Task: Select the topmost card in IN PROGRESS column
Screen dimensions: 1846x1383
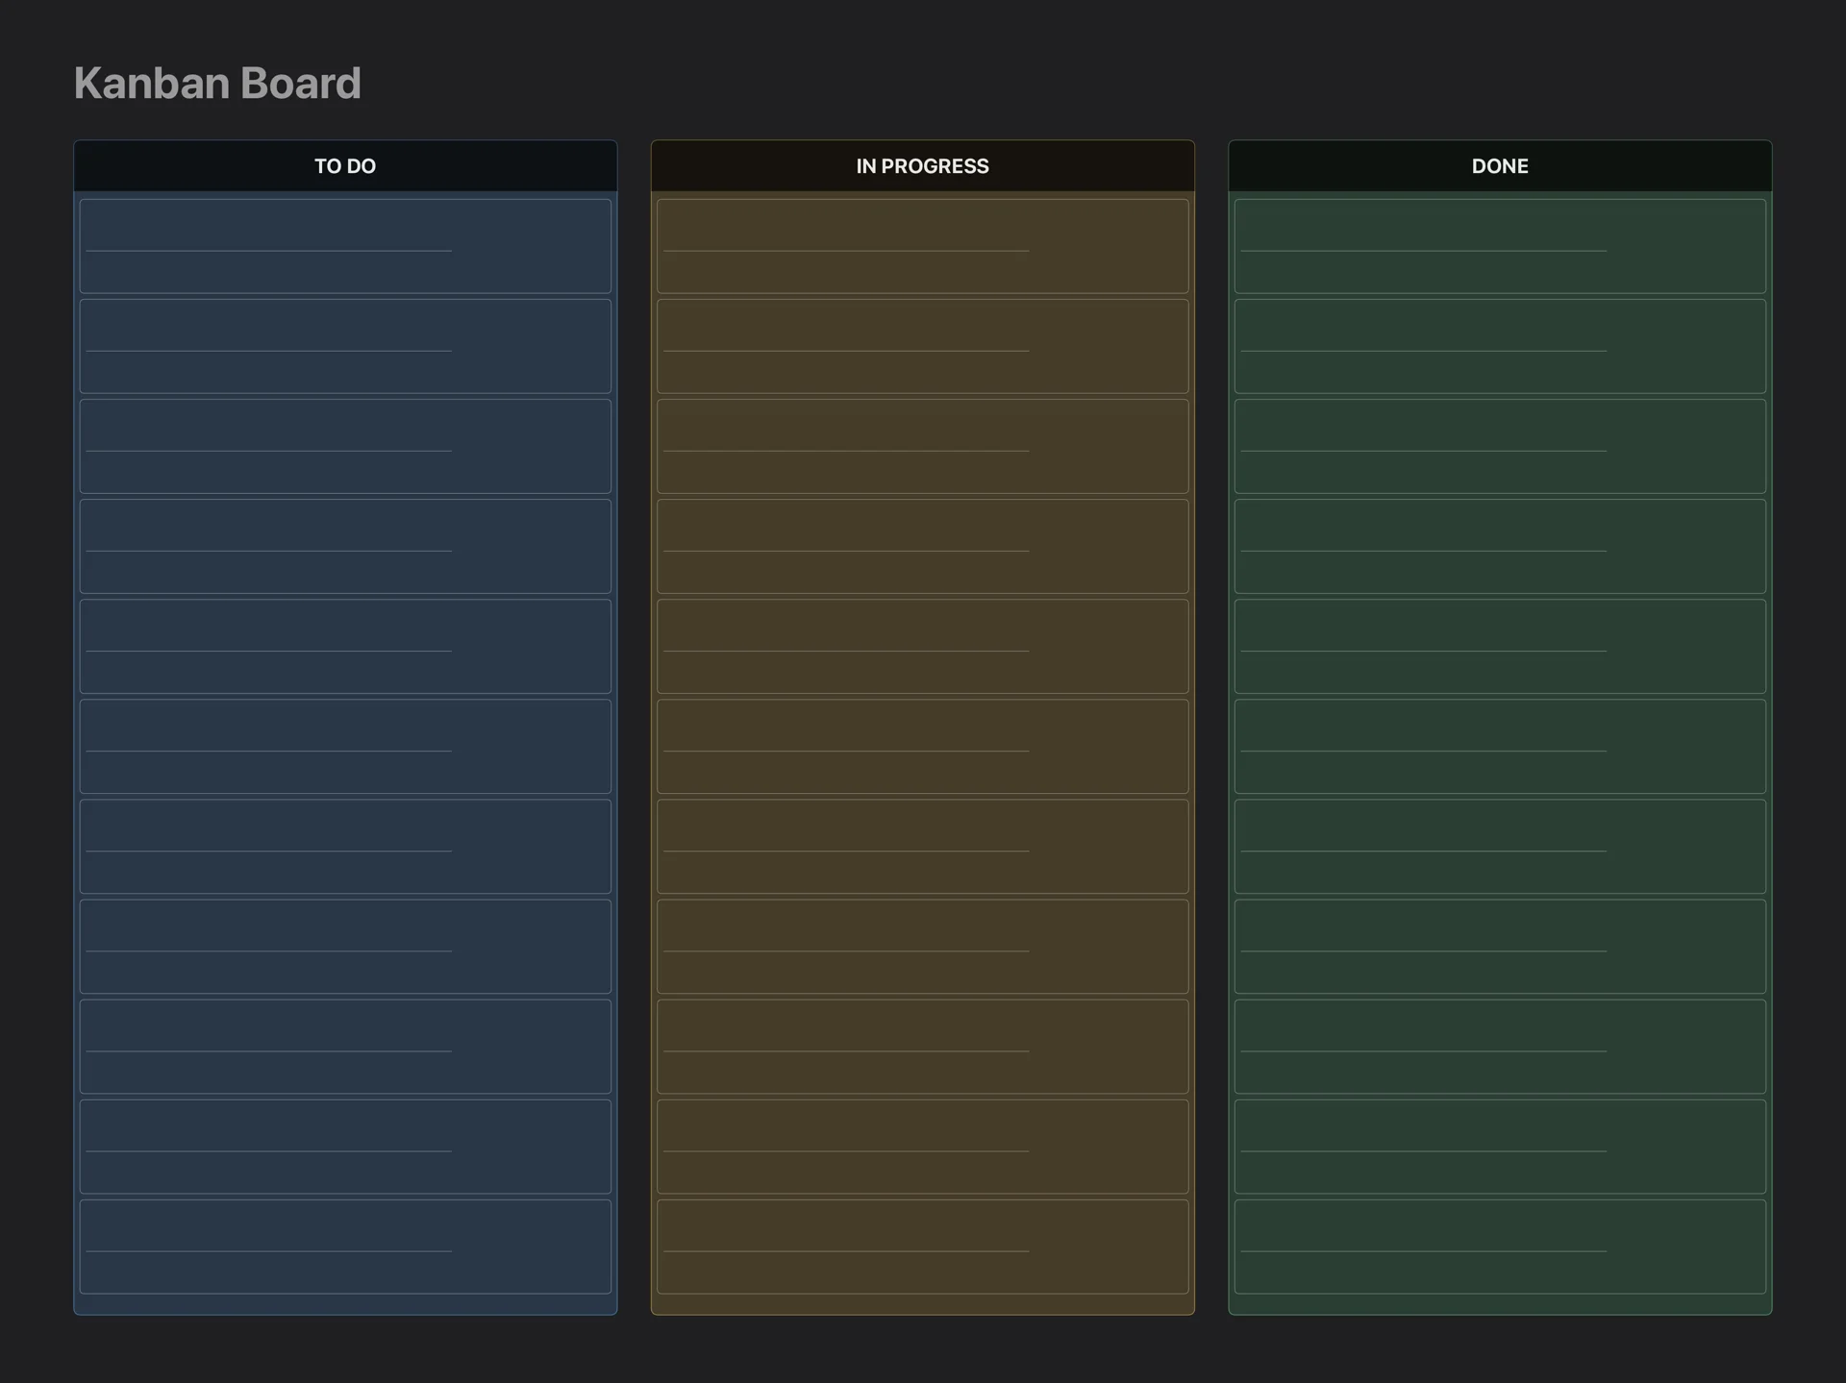Action: click(922, 246)
